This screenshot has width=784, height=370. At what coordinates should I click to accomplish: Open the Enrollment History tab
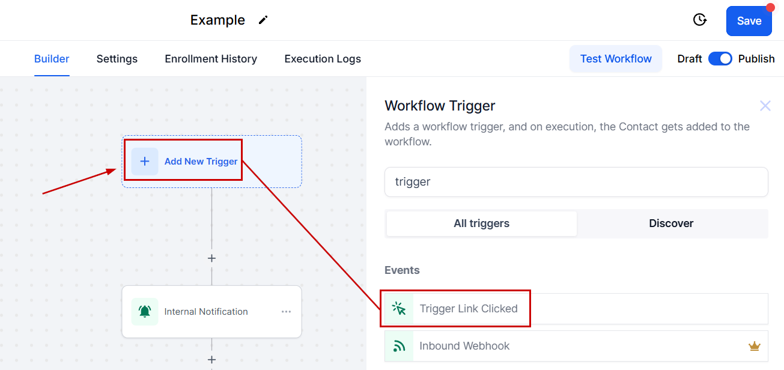click(x=211, y=59)
